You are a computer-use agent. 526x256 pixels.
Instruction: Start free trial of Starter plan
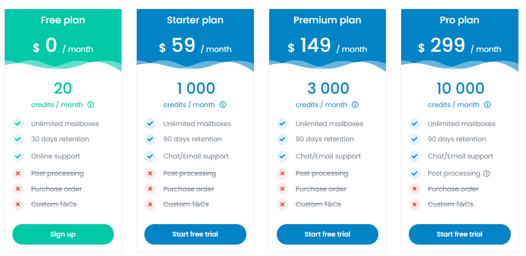pos(195,234)
